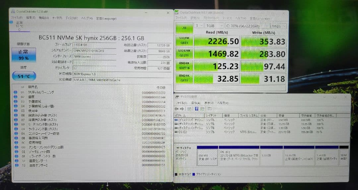Click status icon of 0A コントローラービジー時間 row
This screenshot has width=358, height=190.
point(16,133)
